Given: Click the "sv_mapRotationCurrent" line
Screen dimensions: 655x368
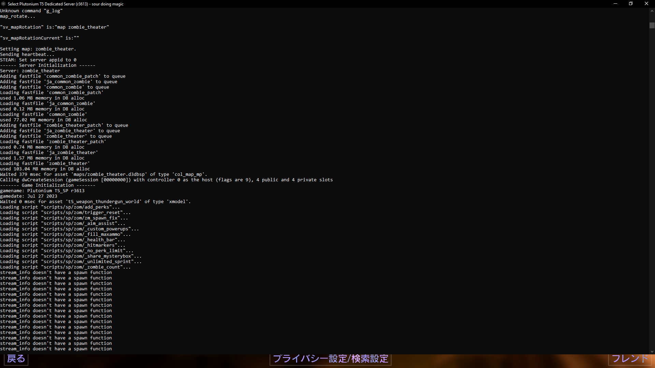Looking at the screenshot, I should click(x=40, y=38).
